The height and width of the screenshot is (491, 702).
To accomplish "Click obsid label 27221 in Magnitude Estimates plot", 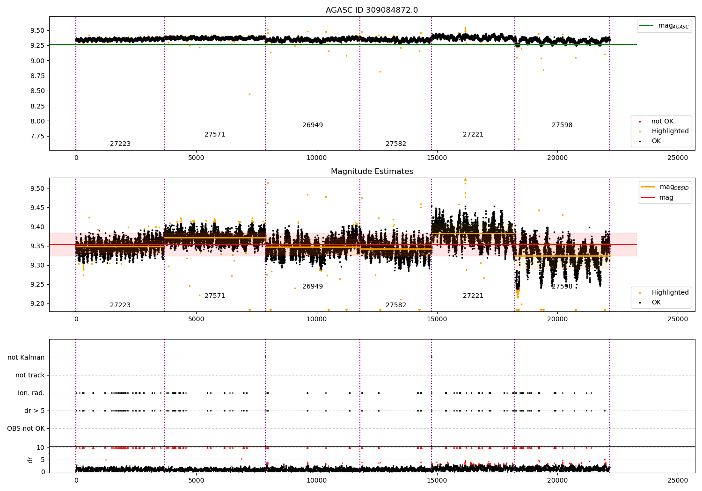I will (x=473, y=296).
